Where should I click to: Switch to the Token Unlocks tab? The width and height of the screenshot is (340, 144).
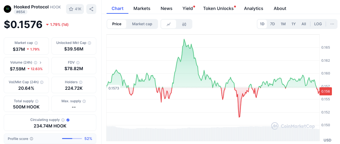pyautogui.click(x=218, y=8)
